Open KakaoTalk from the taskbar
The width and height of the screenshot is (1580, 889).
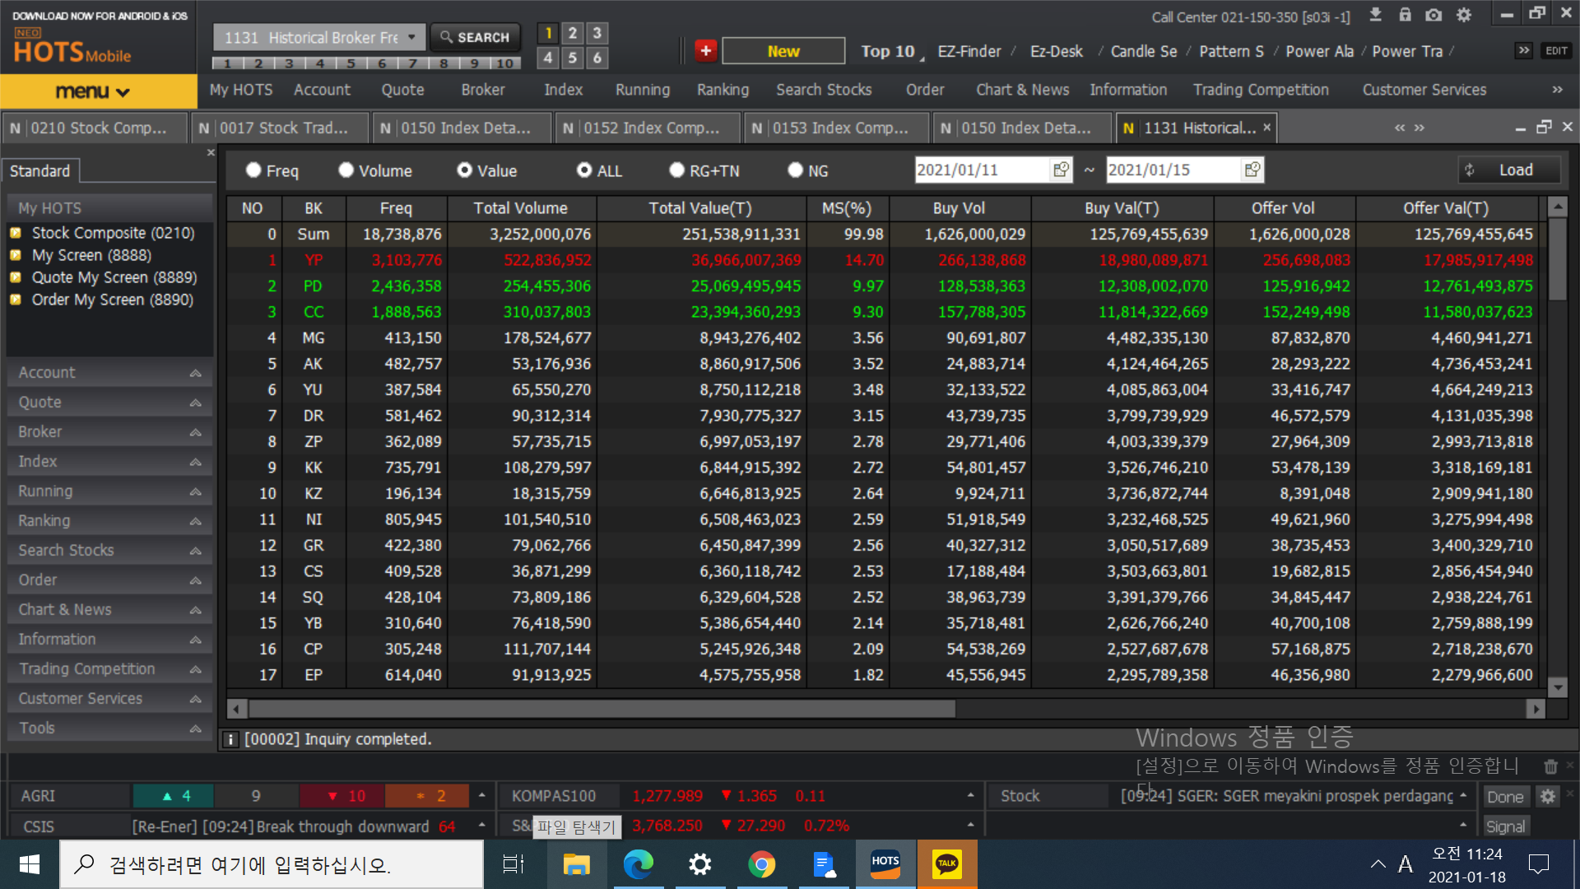click(947, 864)
